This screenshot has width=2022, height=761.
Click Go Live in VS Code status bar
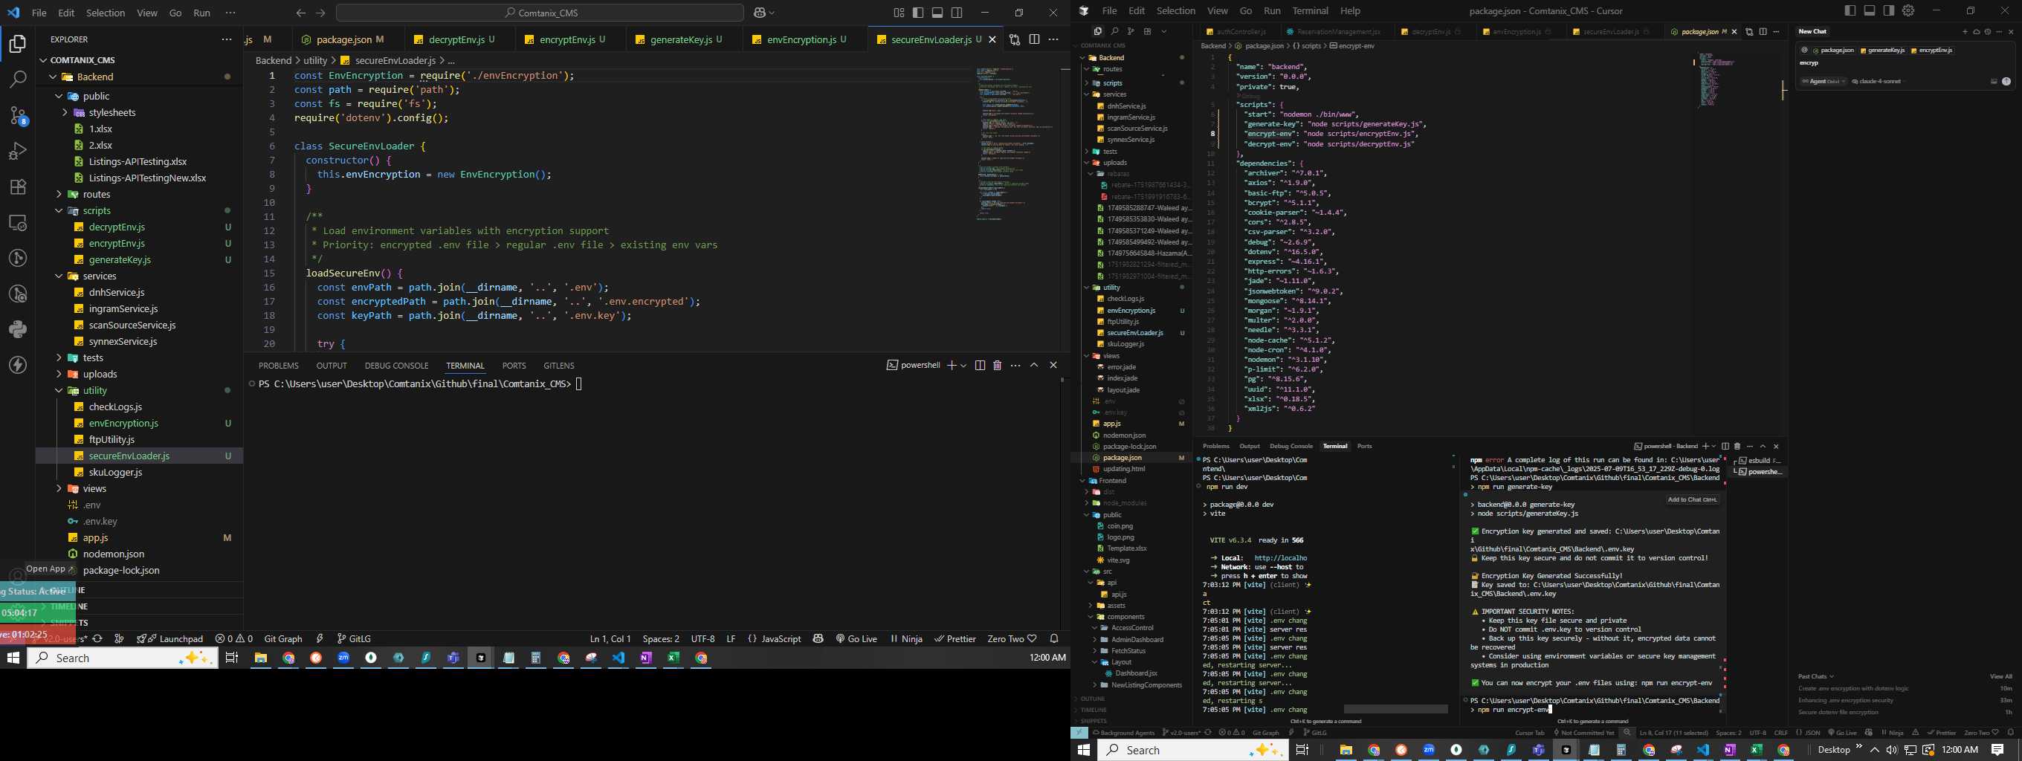click(856, 638)
